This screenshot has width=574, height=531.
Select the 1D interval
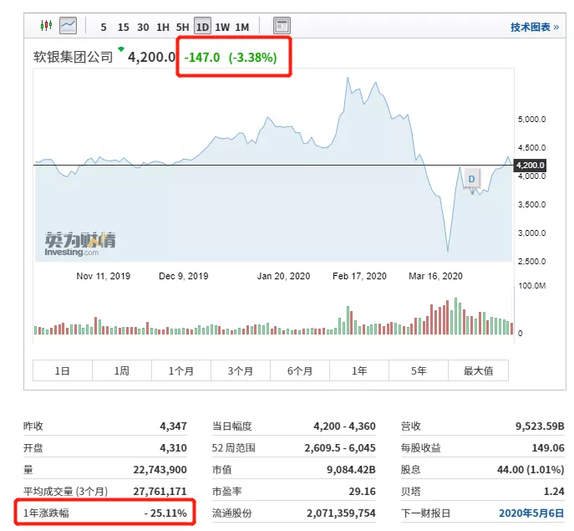point(202,27)
